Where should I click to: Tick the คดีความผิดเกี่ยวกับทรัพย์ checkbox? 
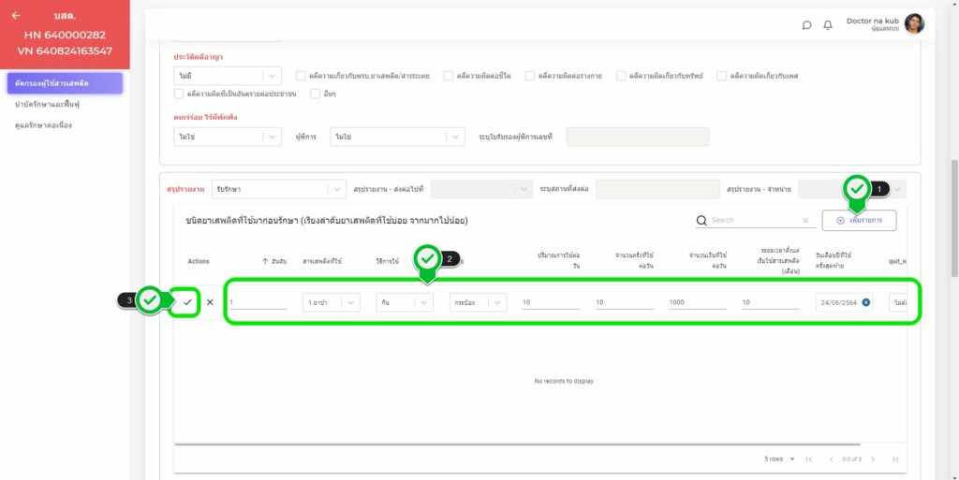623,76
